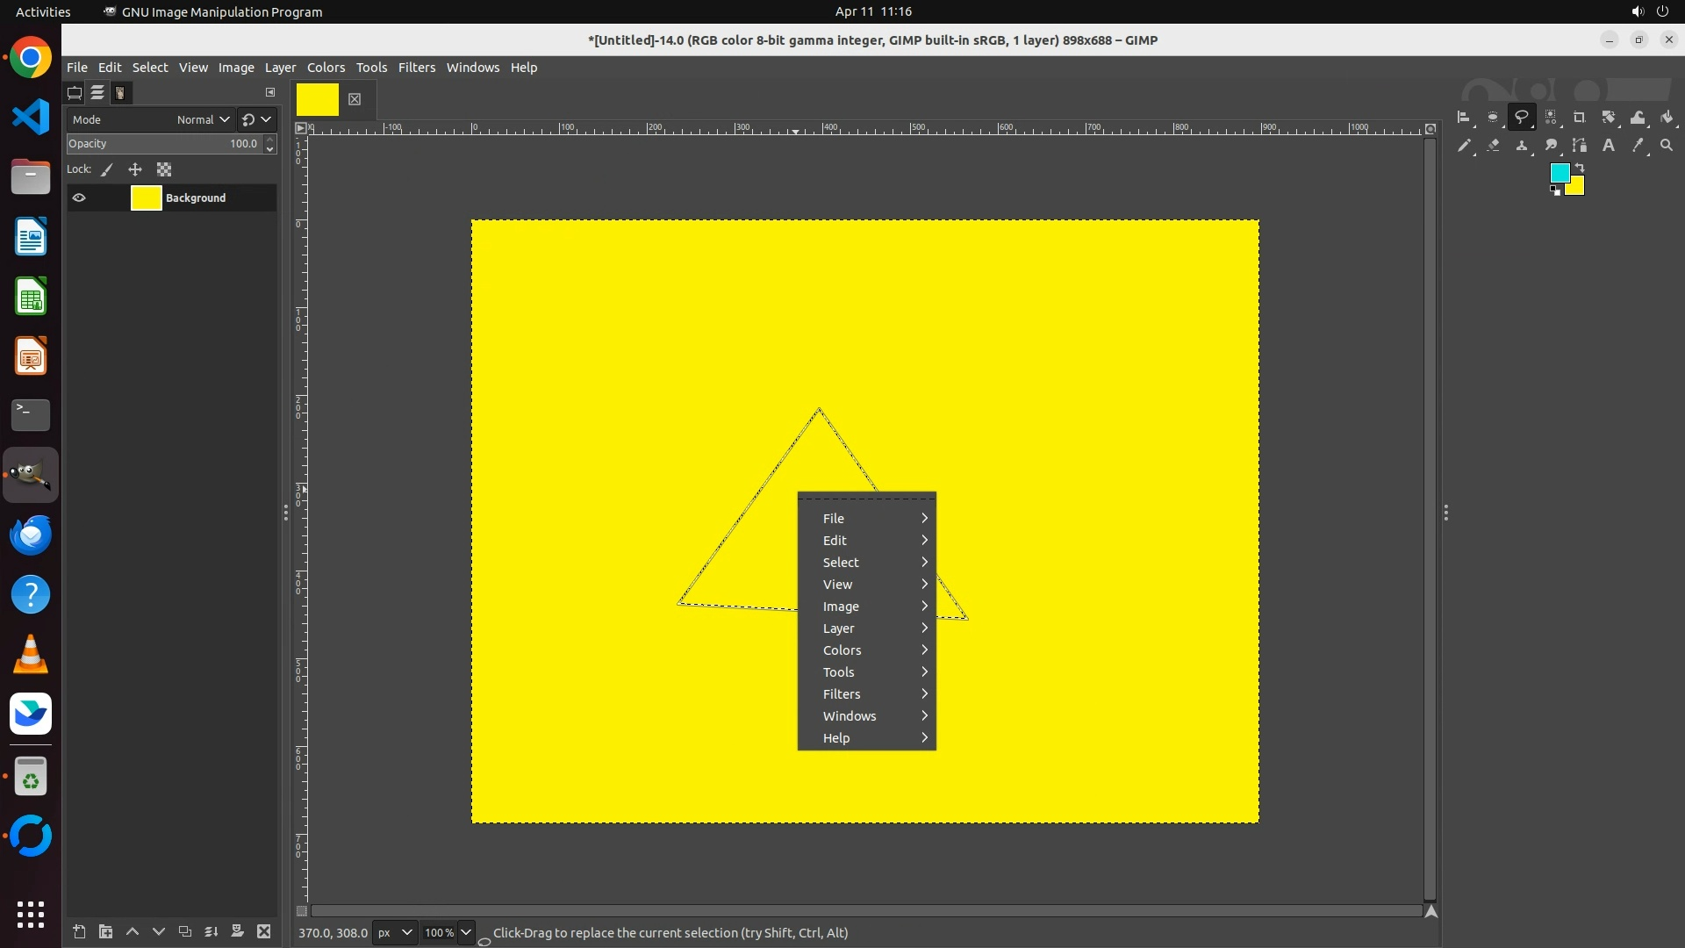Select the Free Select lasso tool
Viewport: 1685px width, 948px height.
(x=1521, y=117)
